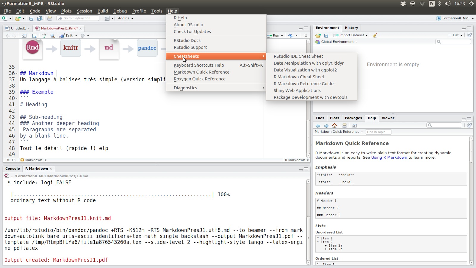This screenshot has height=268, width=476.
Task: Open the workspace panes layout icon
Action: click(x=107, y=18)
